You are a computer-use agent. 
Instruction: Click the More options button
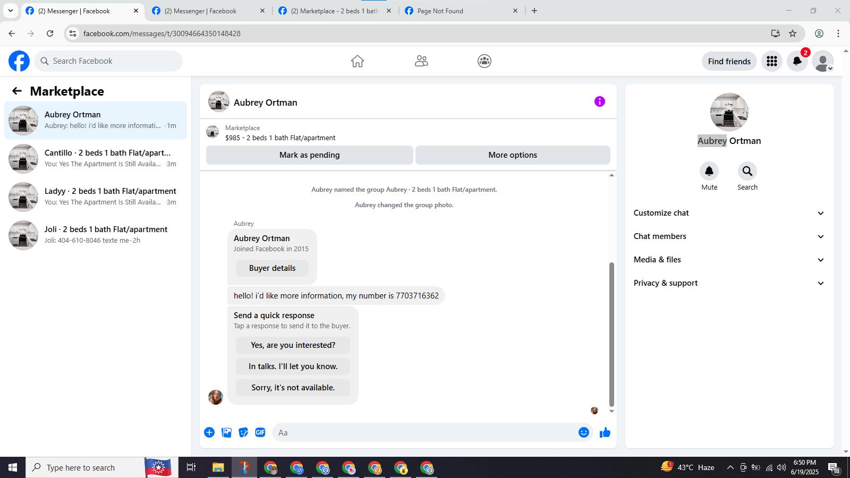[513, 155]
